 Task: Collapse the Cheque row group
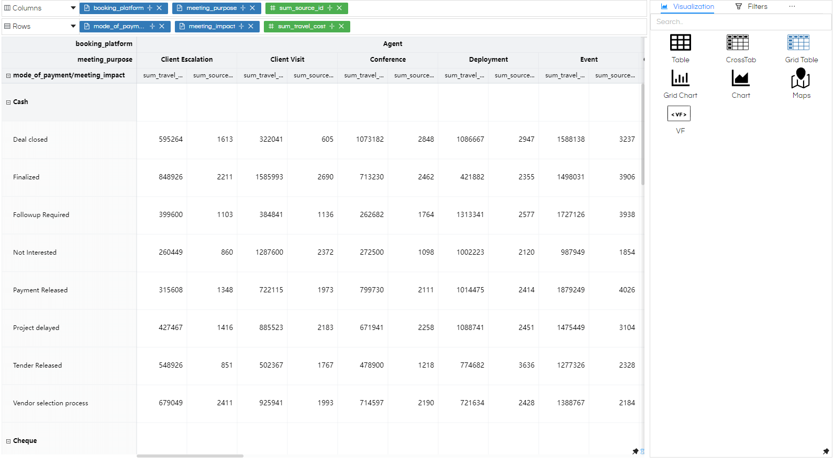coord(8,441)
